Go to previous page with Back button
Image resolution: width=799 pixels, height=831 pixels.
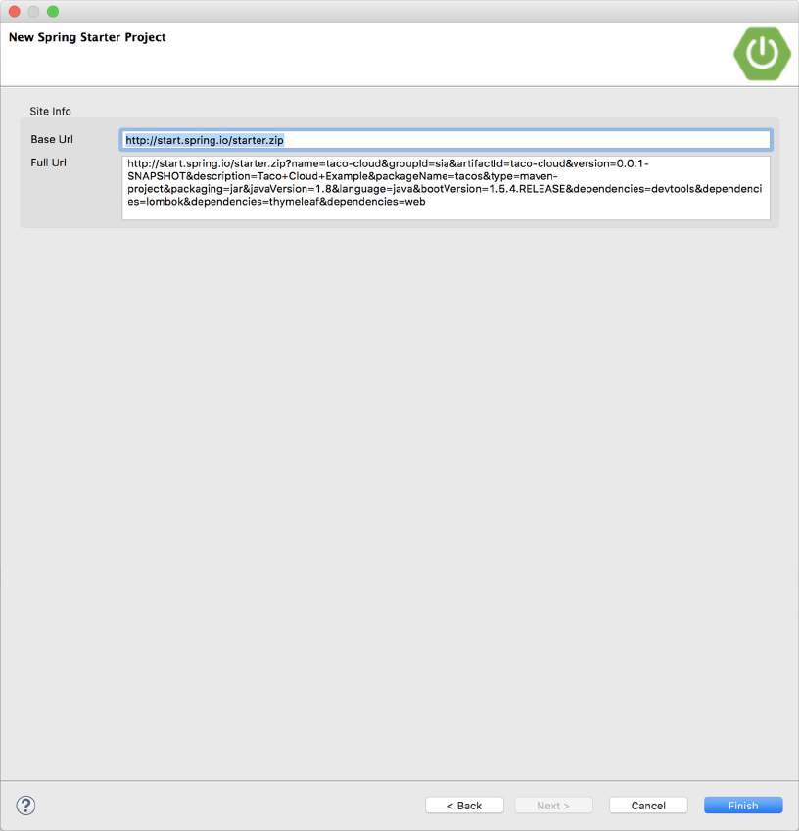pos(464,805)
